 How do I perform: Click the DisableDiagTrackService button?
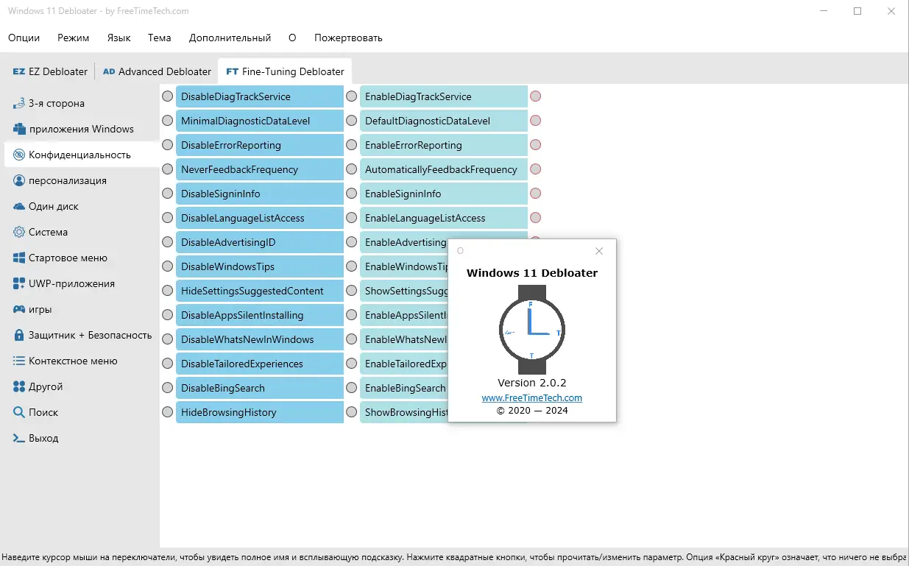260,96
